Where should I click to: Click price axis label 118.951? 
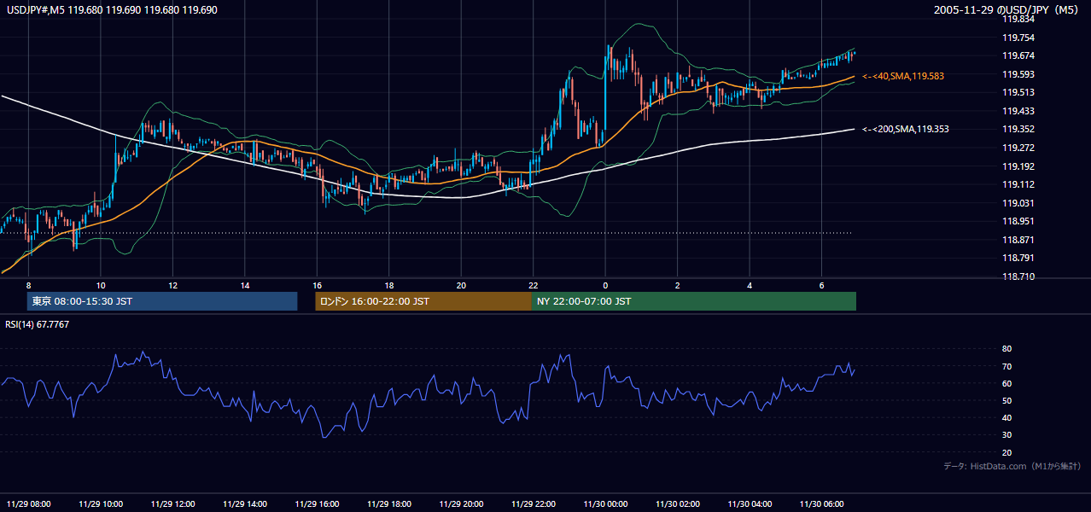(x=1018, y=221)
